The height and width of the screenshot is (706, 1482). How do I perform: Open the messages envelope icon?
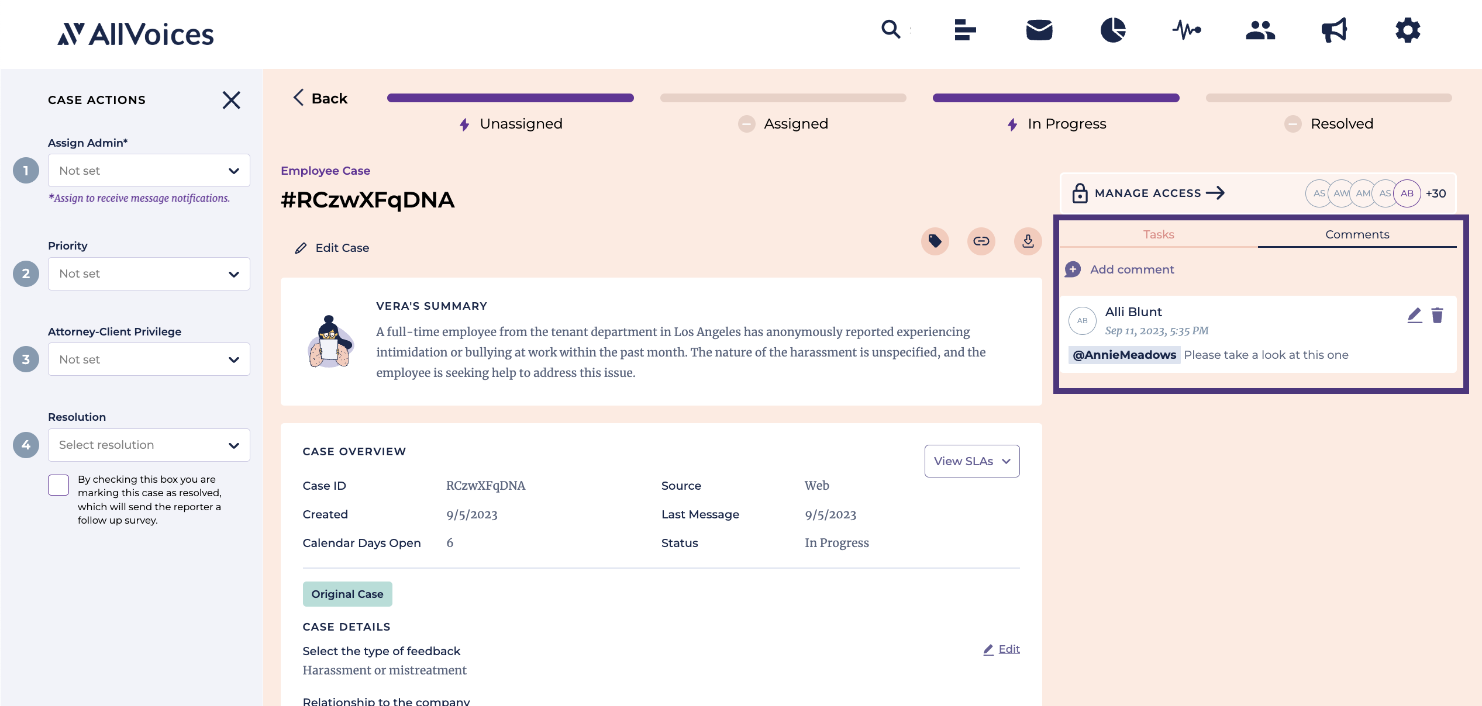pos(1039,29)
